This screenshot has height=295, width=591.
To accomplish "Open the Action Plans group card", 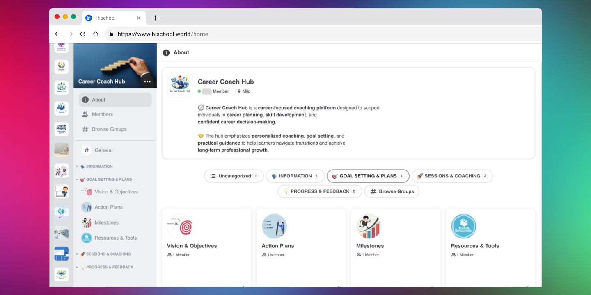I will (301, 247).
